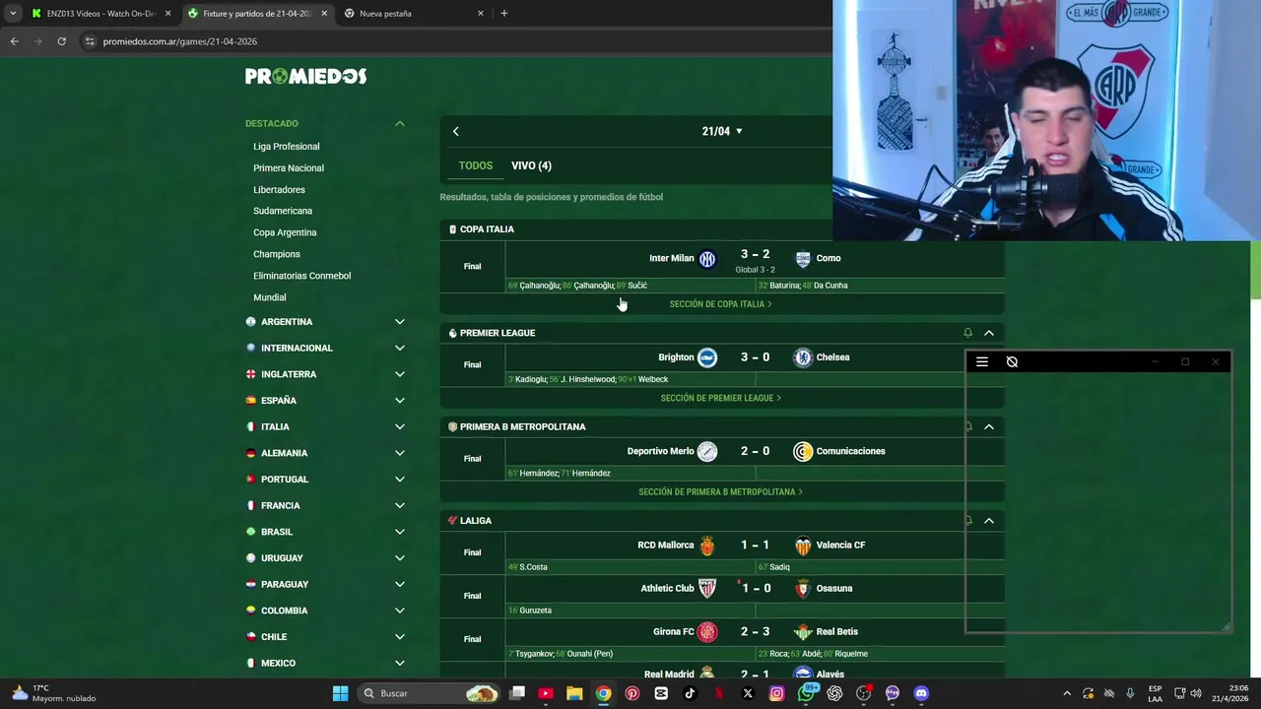Viewport: 1261px width, 709px height.
Task: Click the browser address bar
Action: (x=453, y=41)
